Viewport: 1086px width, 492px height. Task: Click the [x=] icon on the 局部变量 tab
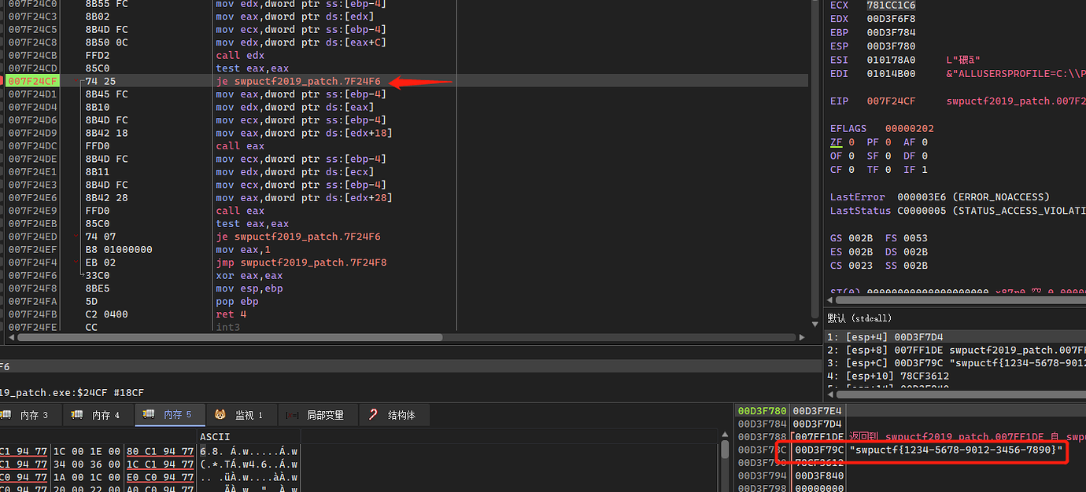pyautogui.click(x=290, y=415)
